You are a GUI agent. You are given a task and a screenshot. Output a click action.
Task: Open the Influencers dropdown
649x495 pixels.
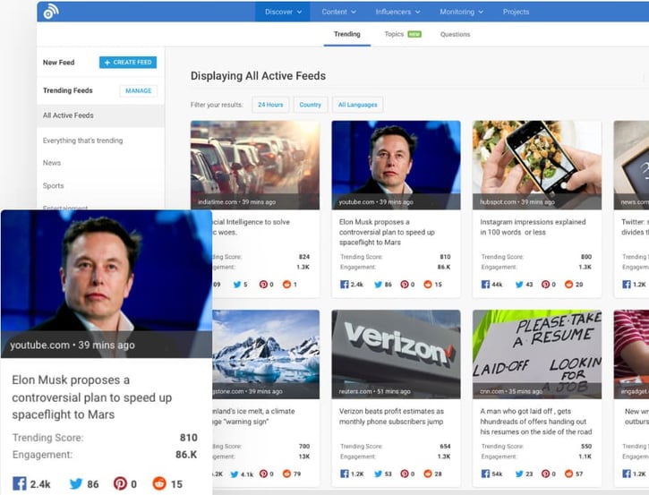click(397, 12)
